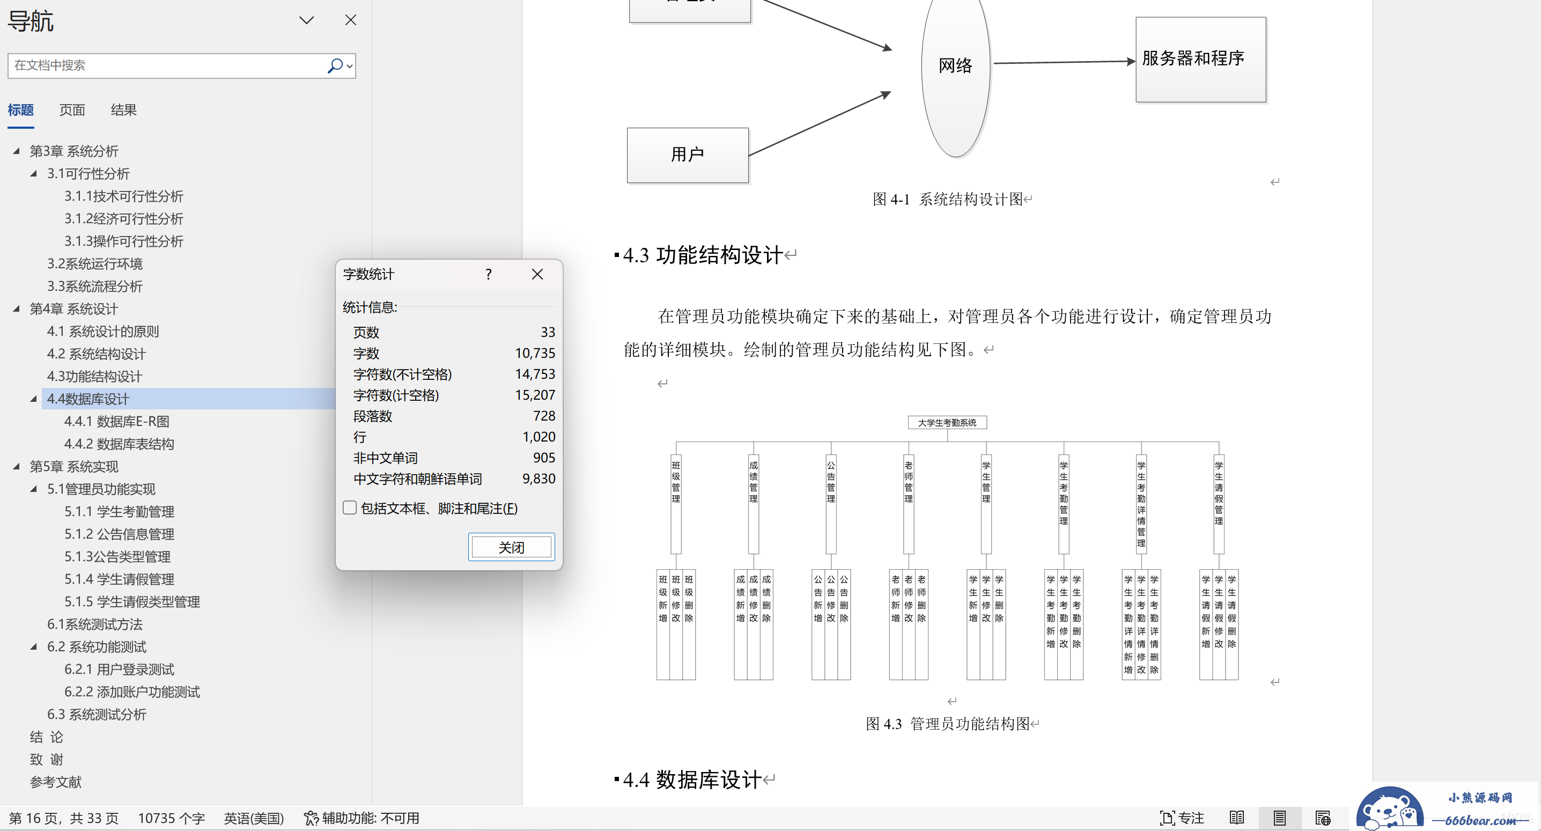
Task: Click the 4.3 功能结构设计 heading in document
Action: coord(702,255)
